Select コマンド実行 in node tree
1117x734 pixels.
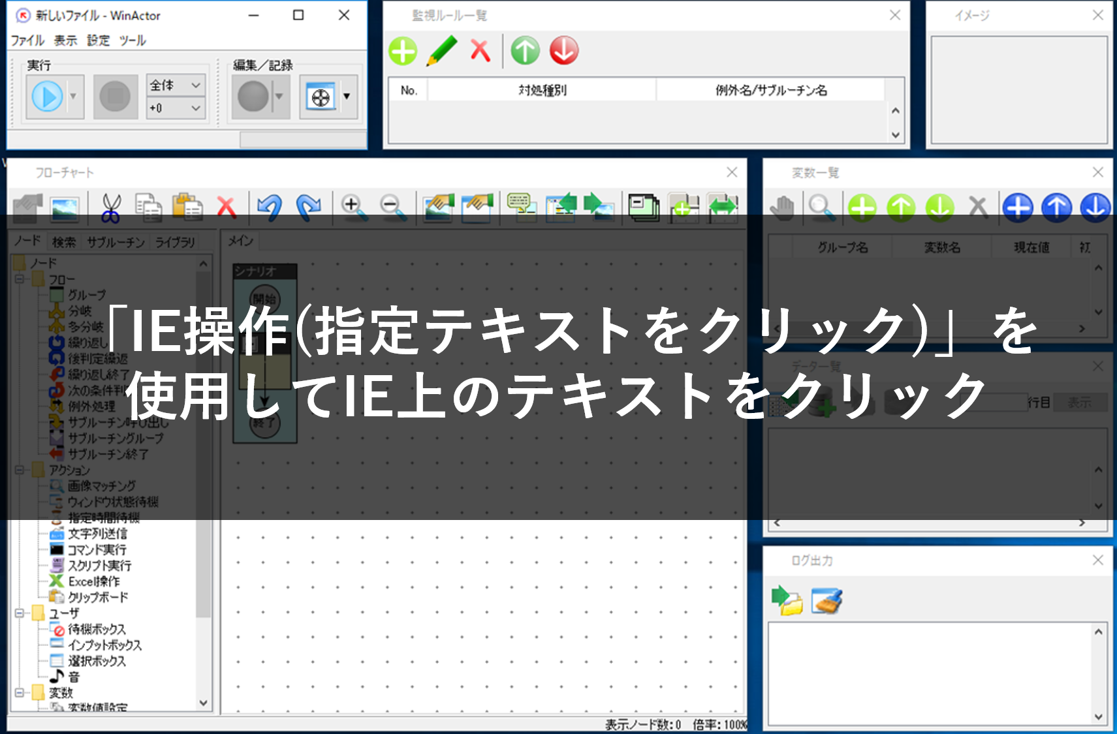tap(97, 549)
